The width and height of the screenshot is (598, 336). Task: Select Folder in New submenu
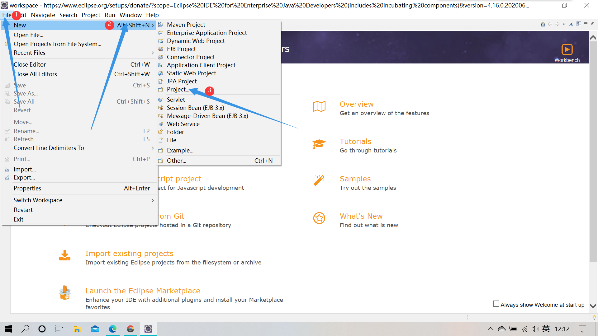coord(175,132)
